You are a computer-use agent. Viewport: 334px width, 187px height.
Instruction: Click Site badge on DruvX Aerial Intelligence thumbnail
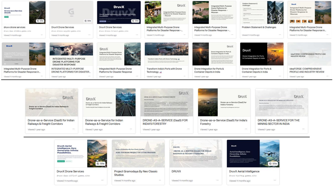click(x=273, y=163)
